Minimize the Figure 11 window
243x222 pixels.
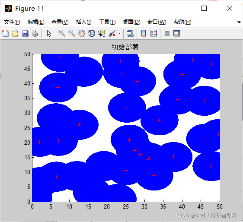click(x=179, y=8)
